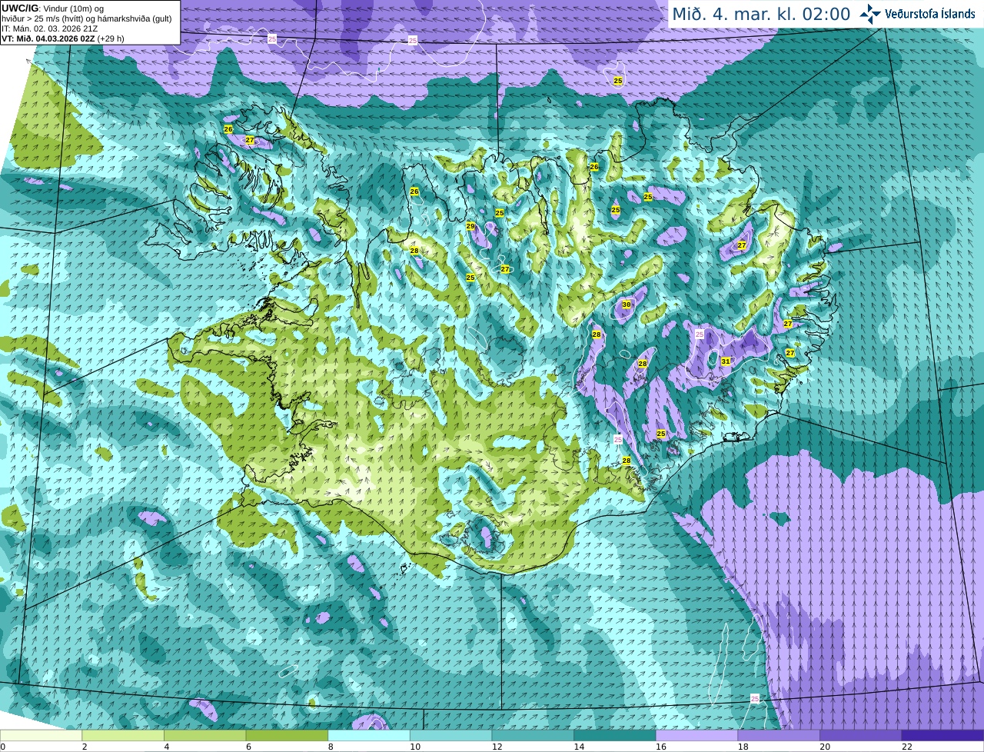
Task: Select the above-22 m/s dark purple legend swatch
Action: tap(942, 735)
